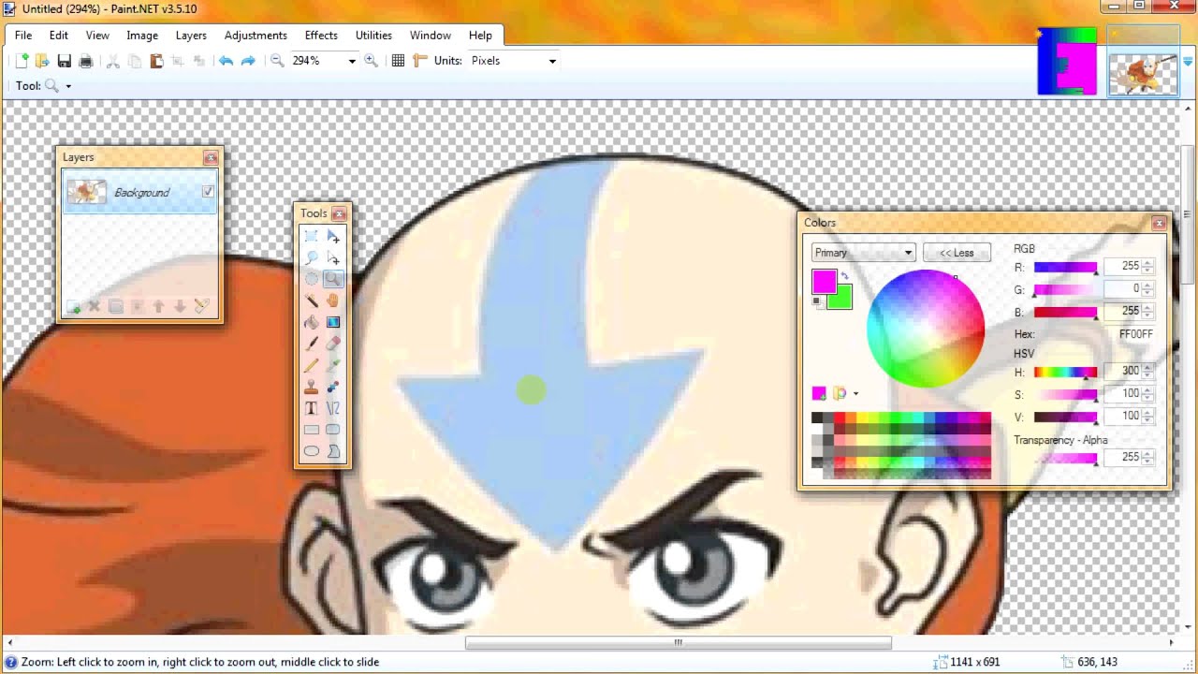1198x674 pixels.
Task: Select the Eraser tool
Action: point(333,344)
